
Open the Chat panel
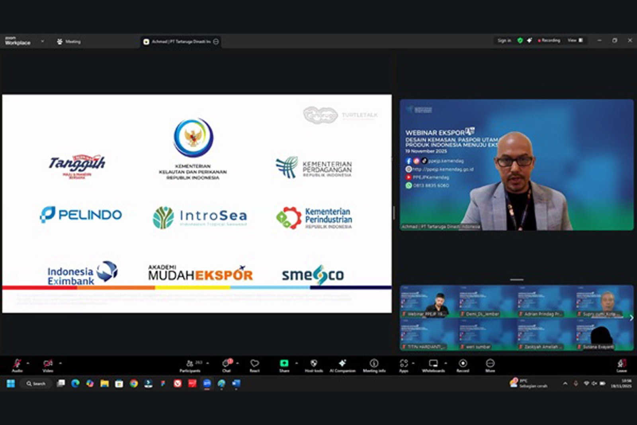coord(227,365)
